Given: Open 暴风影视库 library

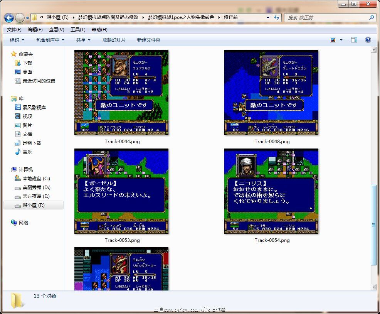Looking at the screenshot, I should 34,107.
